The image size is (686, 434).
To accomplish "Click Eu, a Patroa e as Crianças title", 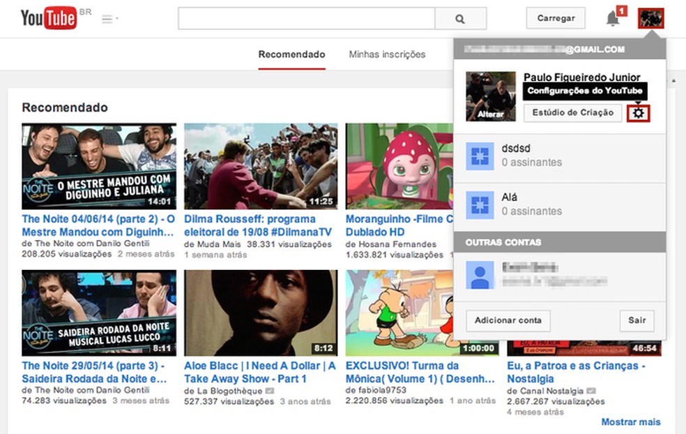I will 576,373.
